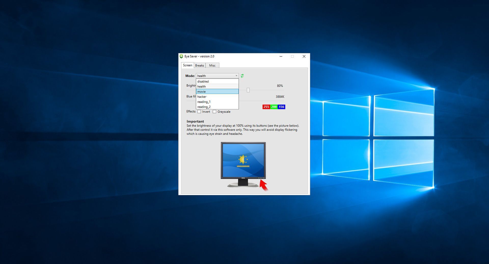This screenshot has width=489, height=264.
Task: Enable the Grayscale effect
Action: (214, 111)
